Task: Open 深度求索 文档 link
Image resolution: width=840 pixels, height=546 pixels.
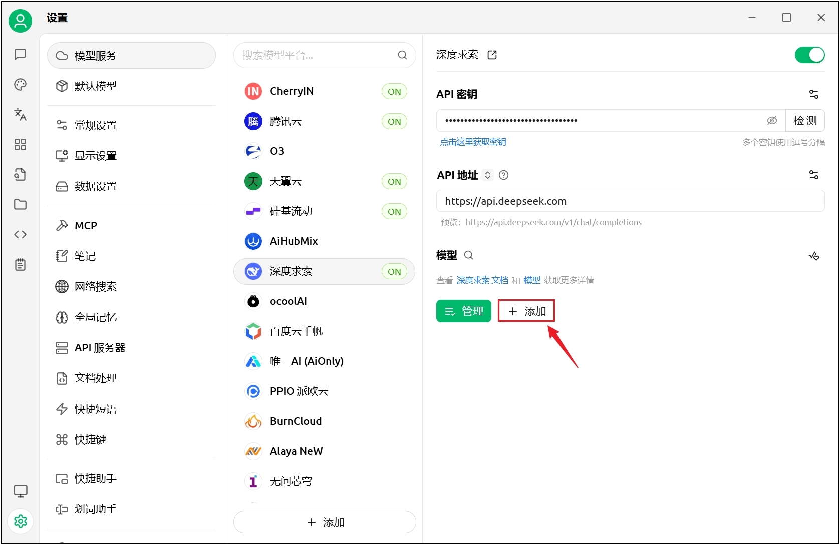Action: [x=482, y=280]
